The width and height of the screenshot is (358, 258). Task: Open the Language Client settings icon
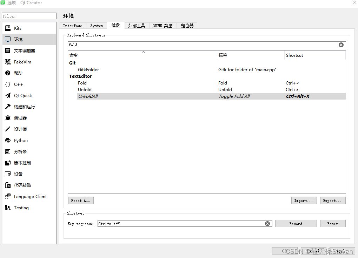pyautogui.click(x=8, y=196)
